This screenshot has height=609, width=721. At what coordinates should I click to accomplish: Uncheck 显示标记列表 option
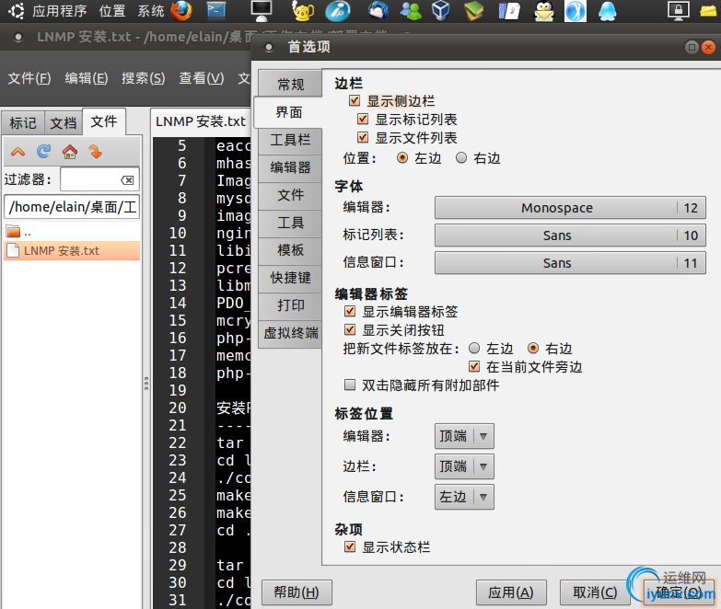pos(362,119)
